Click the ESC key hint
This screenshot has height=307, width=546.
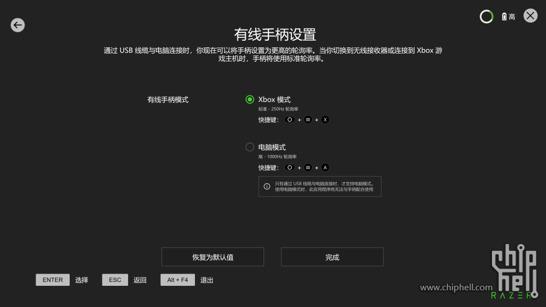click(115, 280)
